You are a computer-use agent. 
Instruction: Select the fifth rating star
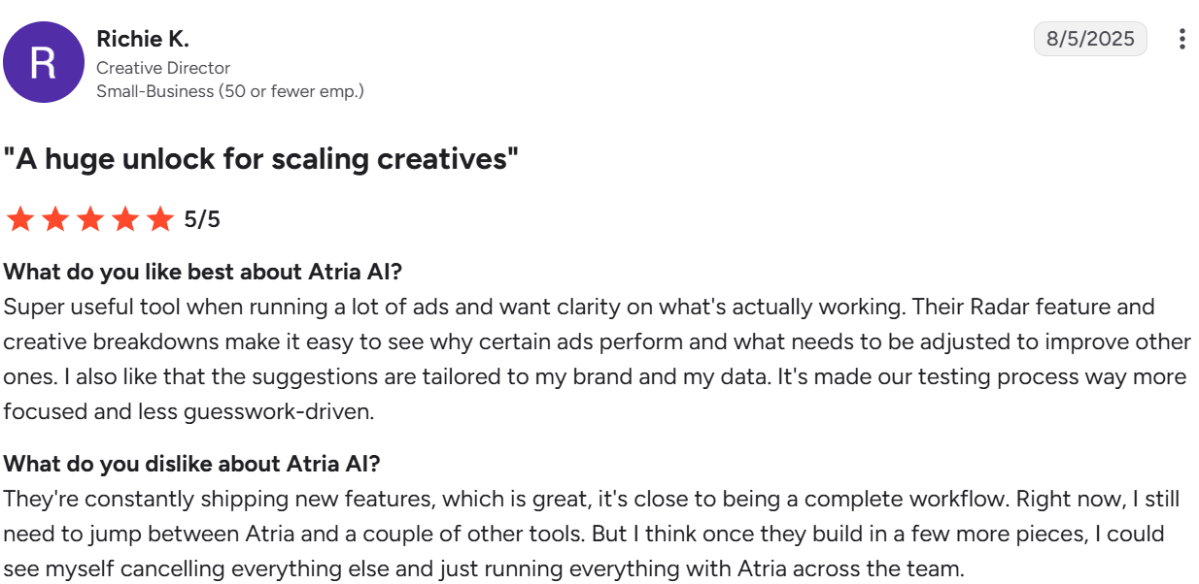pos(160,219)
